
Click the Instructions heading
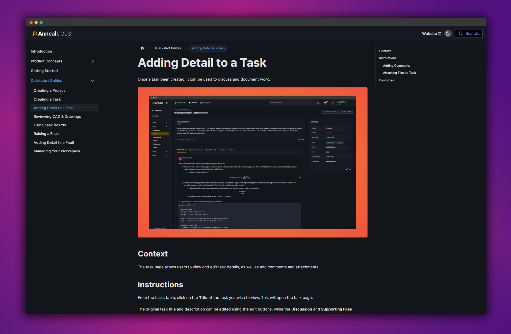160,284
